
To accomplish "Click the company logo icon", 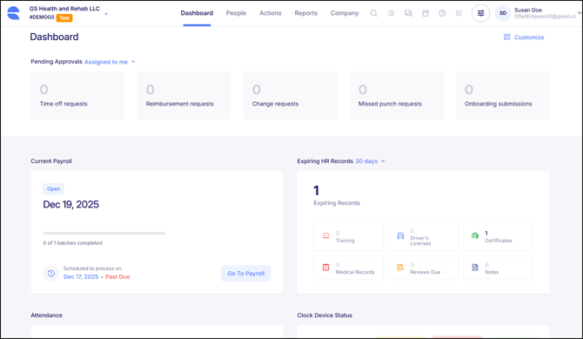I will click(x=13, y=13).
